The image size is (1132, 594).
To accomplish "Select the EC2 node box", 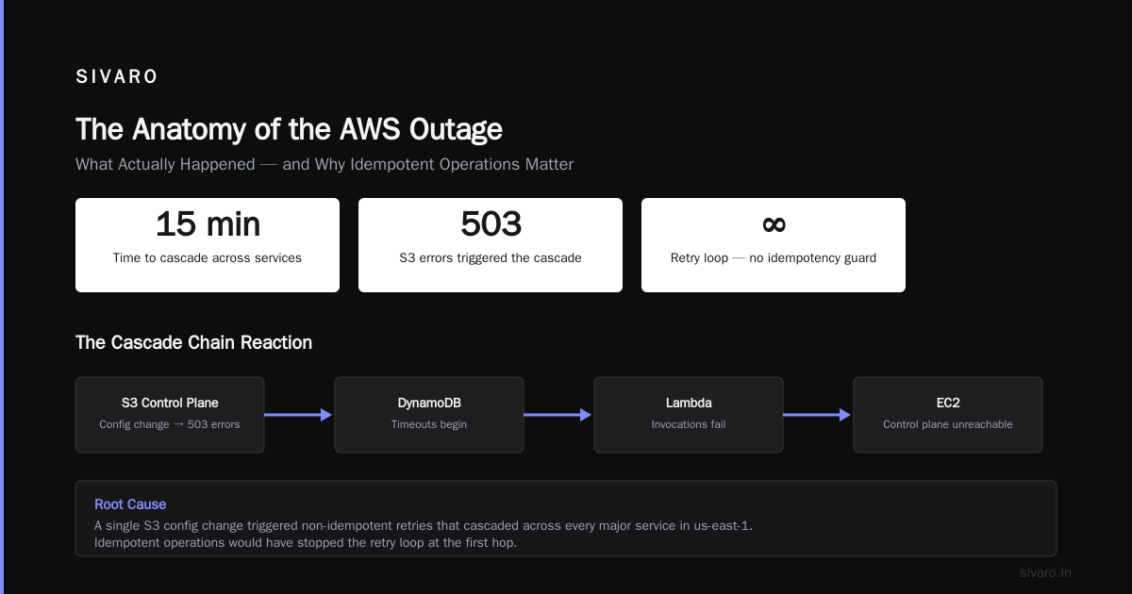I will pos(948,415).
